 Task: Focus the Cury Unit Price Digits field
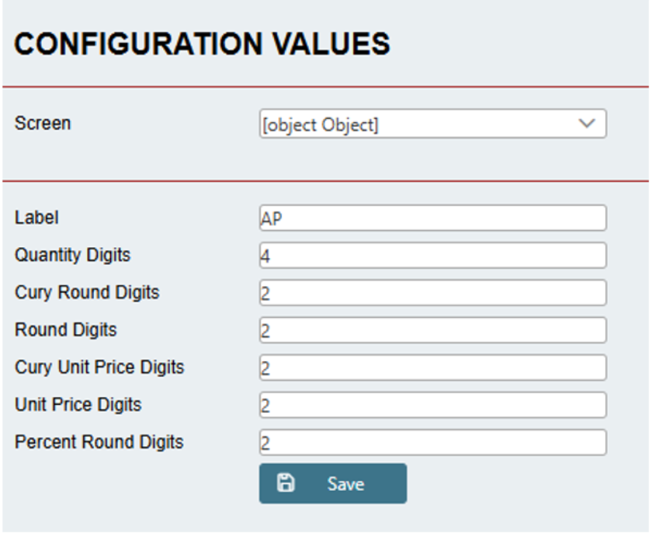click(x=432, y=368)
